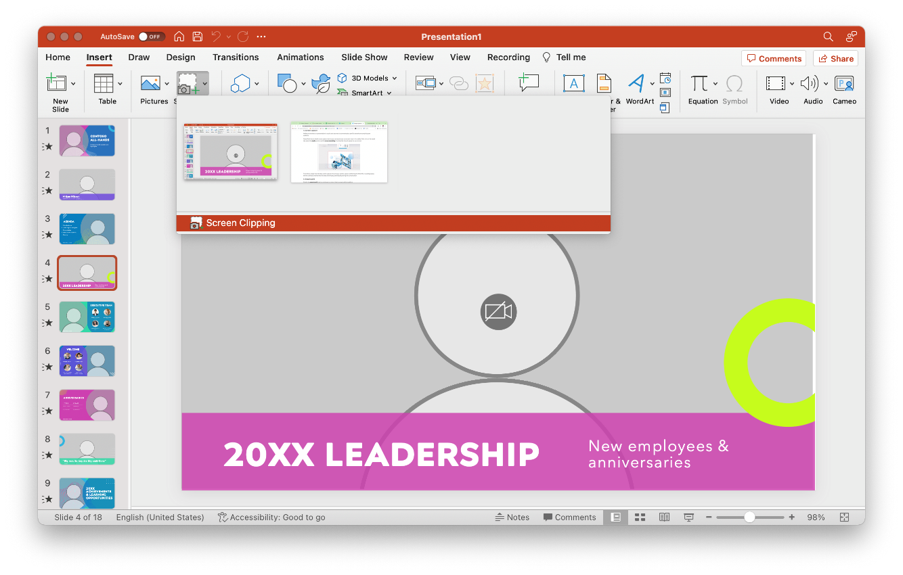Click the title bar Search magnifier

click(x=829, y=37)
